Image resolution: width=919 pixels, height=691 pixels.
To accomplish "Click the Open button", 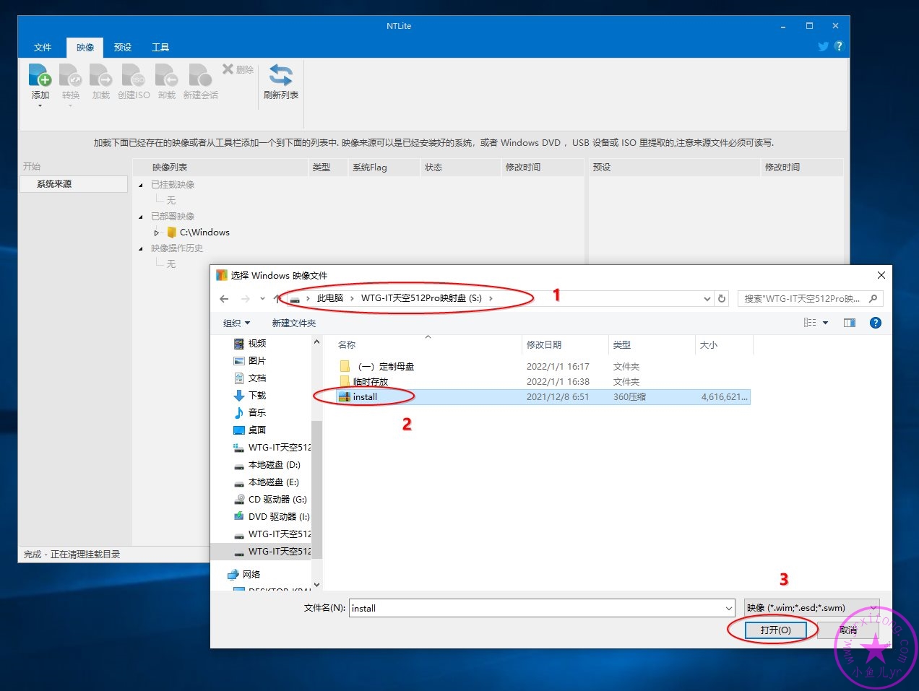I will [775, 630].
